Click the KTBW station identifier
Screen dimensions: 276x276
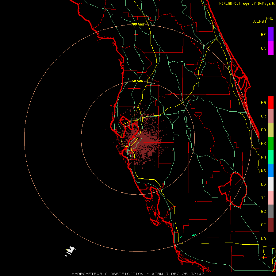click(x=158, y=274)
